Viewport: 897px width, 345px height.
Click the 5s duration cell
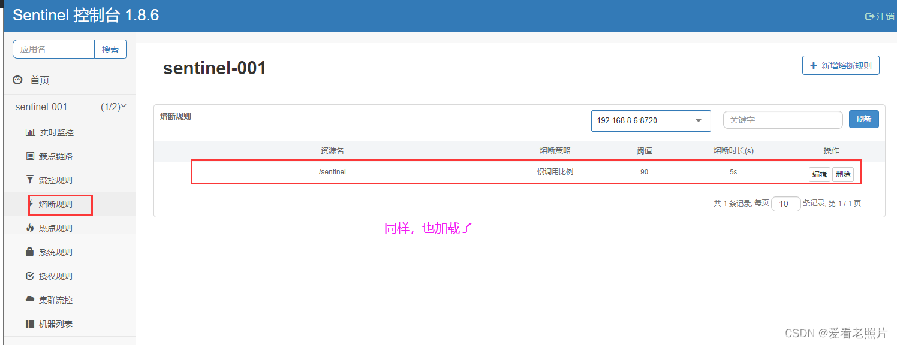click(x=733, y=172)
